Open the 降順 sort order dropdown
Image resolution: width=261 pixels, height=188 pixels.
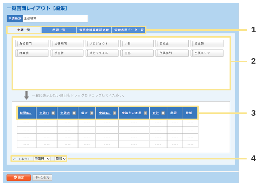pos(60,159)
